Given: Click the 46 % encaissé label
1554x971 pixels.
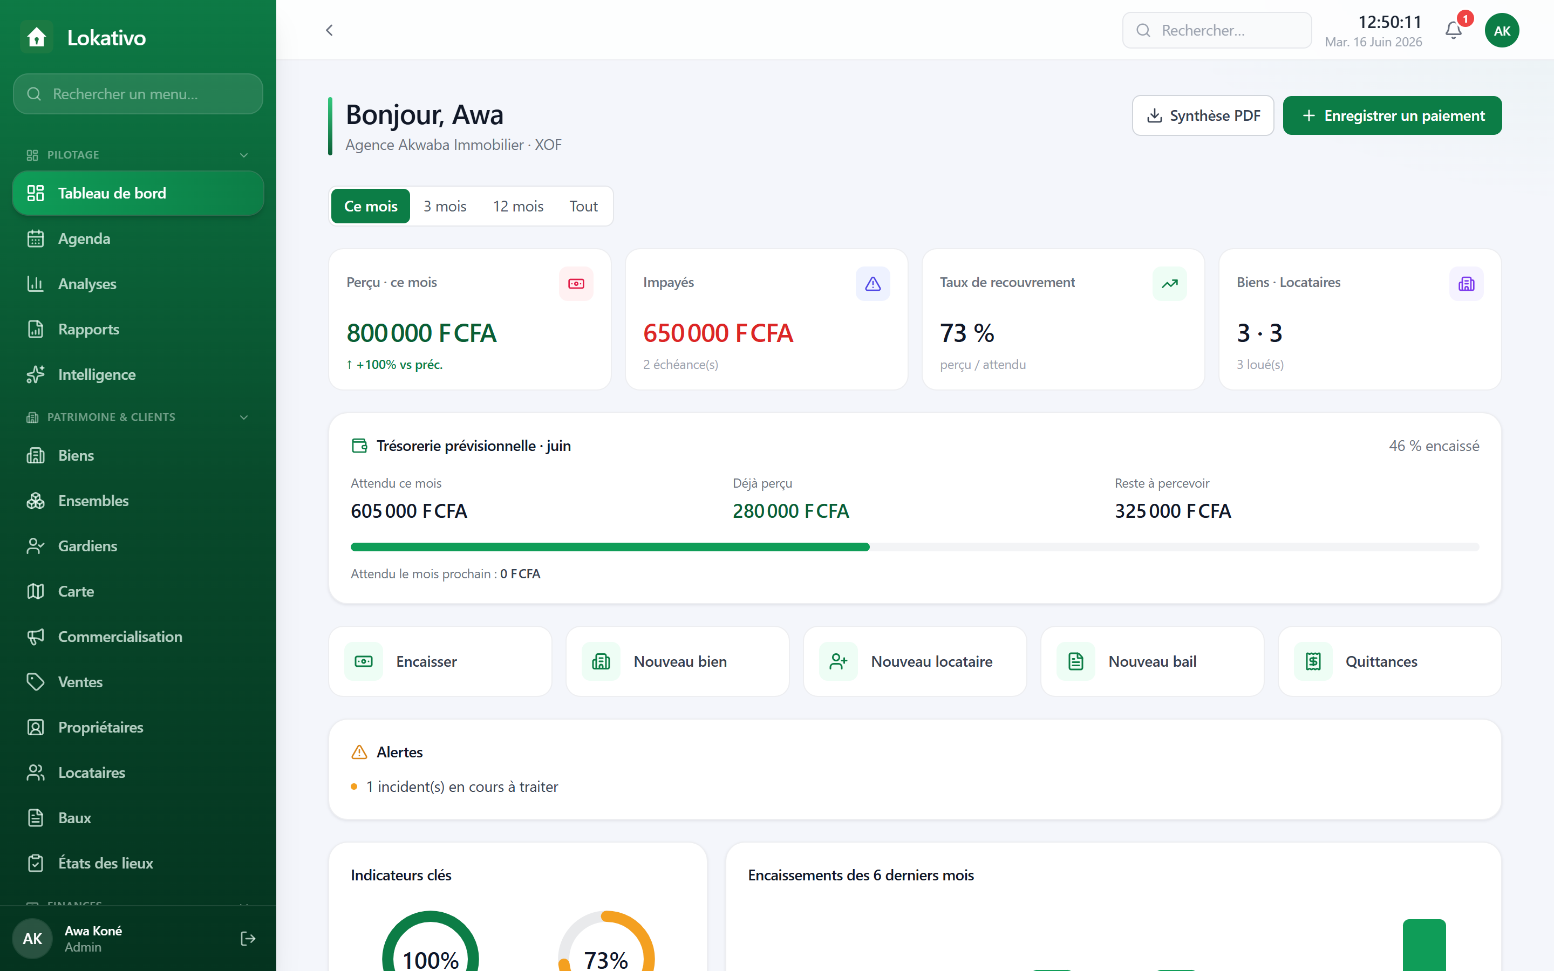Looking at the screenshot, I should 1434,446.
